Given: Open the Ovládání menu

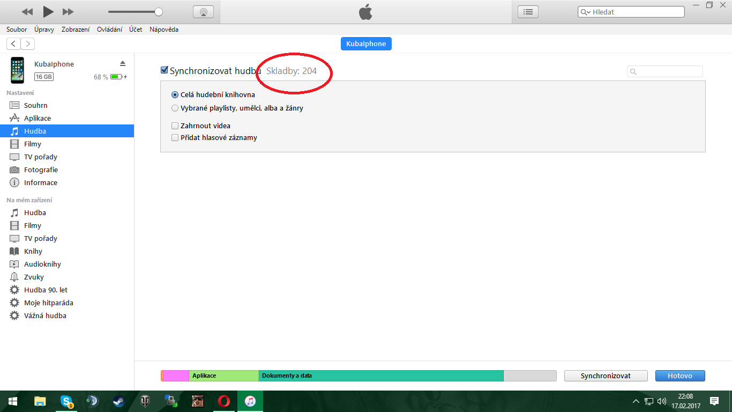Looking at the screenshot, I should pos(109,30).
